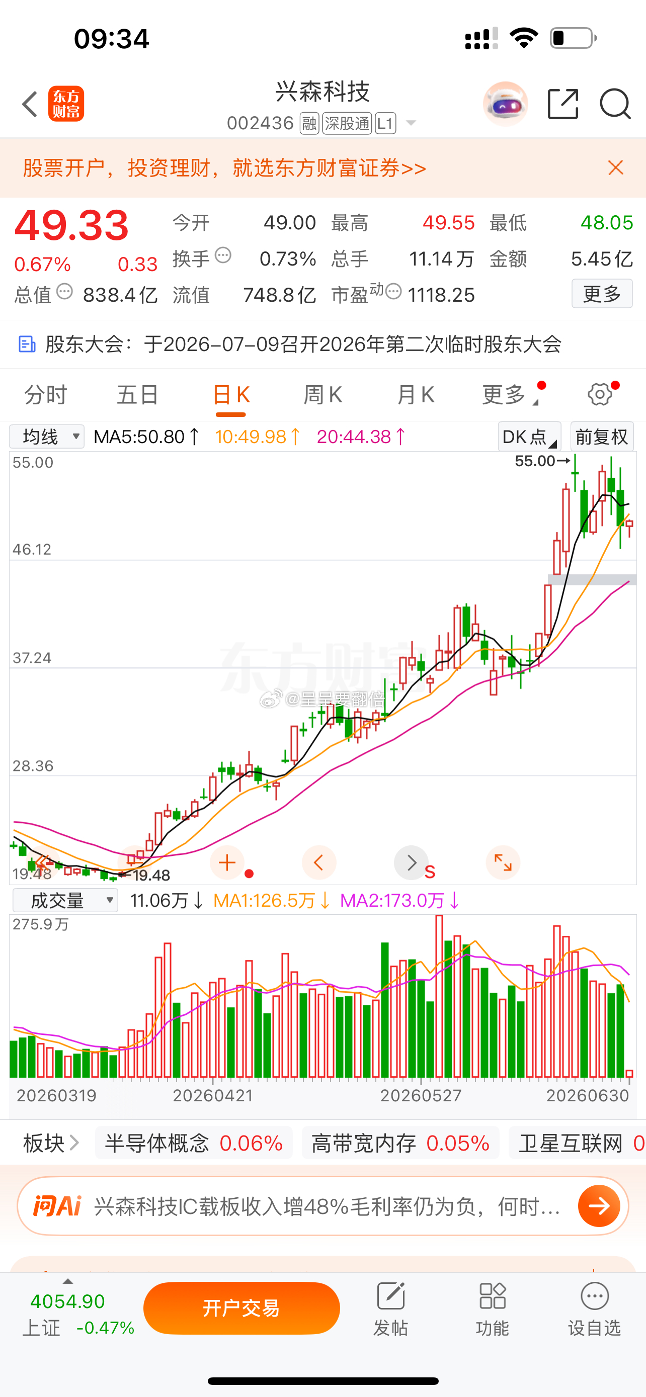
Task: Tap the 问Ai logo
Action: [57, 1205]
